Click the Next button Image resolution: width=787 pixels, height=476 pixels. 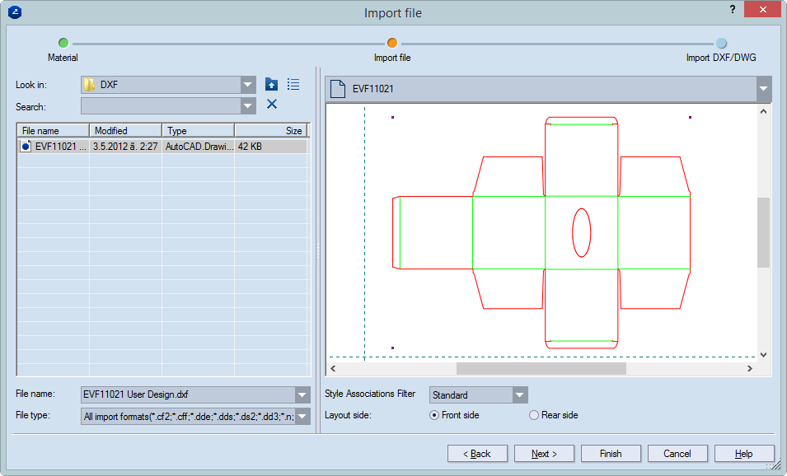(x=544, y=454)
